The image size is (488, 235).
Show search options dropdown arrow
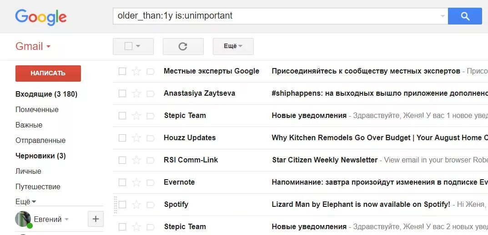point(443,16)
